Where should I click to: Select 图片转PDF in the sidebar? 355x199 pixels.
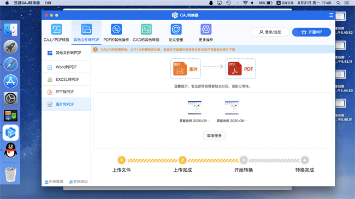click(66, 104)
